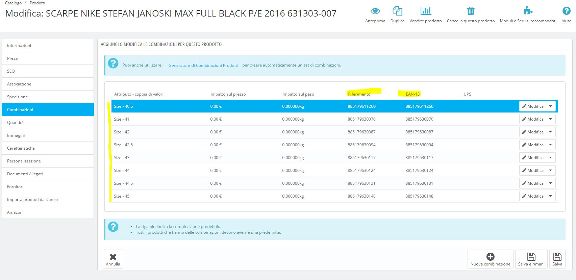
Task: Open the Amazon tab
Action: pos(48,212)
